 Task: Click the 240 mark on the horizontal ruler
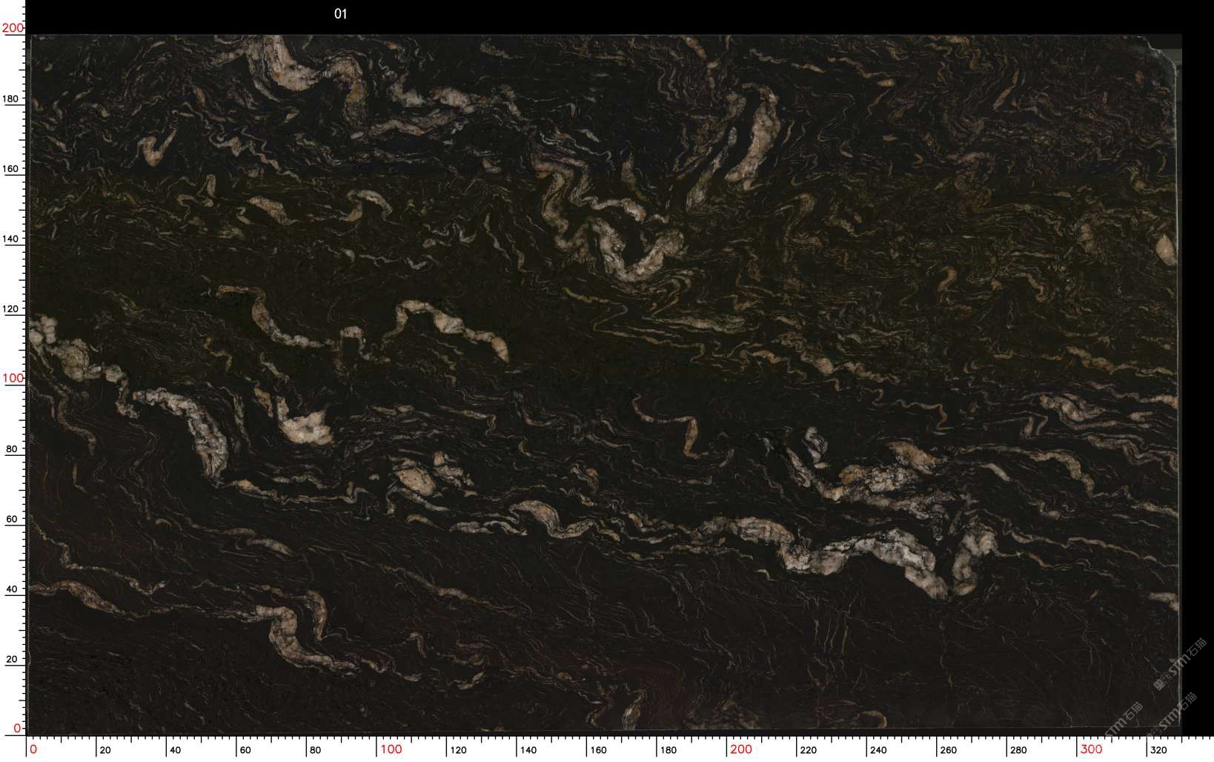(878, 750)
